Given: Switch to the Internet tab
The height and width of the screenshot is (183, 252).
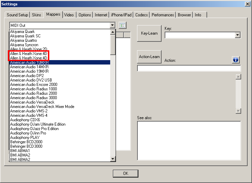Looking at the screenshot, I should 101,15.
